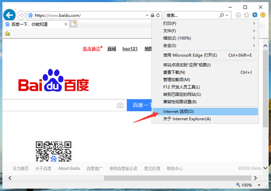Click the Baidu paw favicon in address bar
271x191 pixels.
click(31, 15)
